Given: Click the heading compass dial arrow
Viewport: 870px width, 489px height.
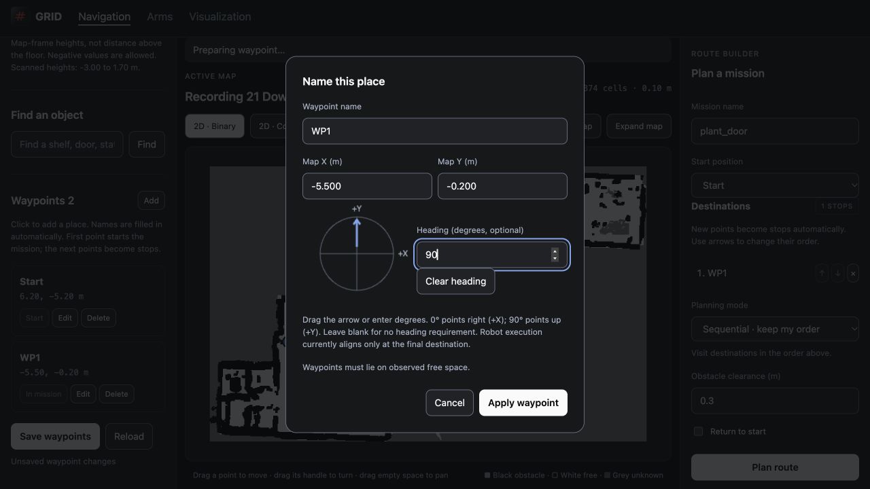Looking at the screenshot, I should (x=357, y=232).
